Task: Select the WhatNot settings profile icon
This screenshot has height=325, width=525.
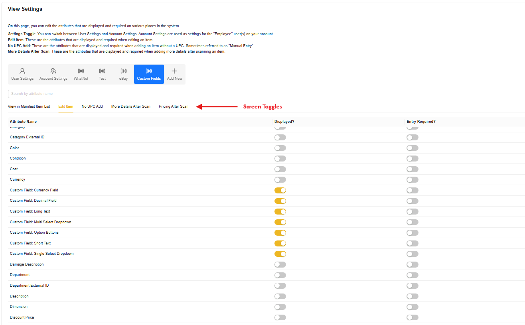Action: [81, 74]
